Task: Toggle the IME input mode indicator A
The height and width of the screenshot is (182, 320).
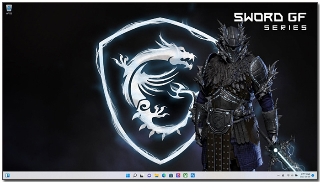Action: pyautogui.click(x=283, y=176)
